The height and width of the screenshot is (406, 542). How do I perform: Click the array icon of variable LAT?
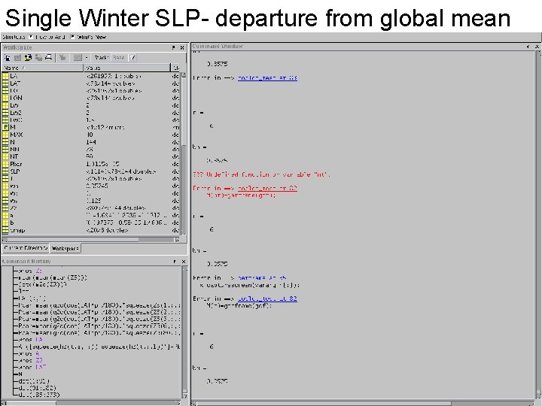pyautogui.click(x=5, y=83)
